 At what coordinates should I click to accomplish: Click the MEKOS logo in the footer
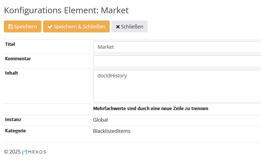pos(34,152)
